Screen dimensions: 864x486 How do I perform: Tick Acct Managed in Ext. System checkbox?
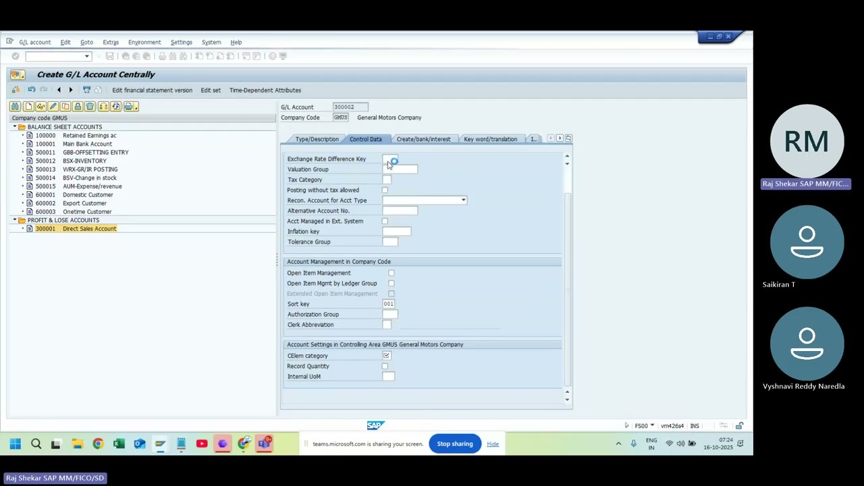[385, 221]
